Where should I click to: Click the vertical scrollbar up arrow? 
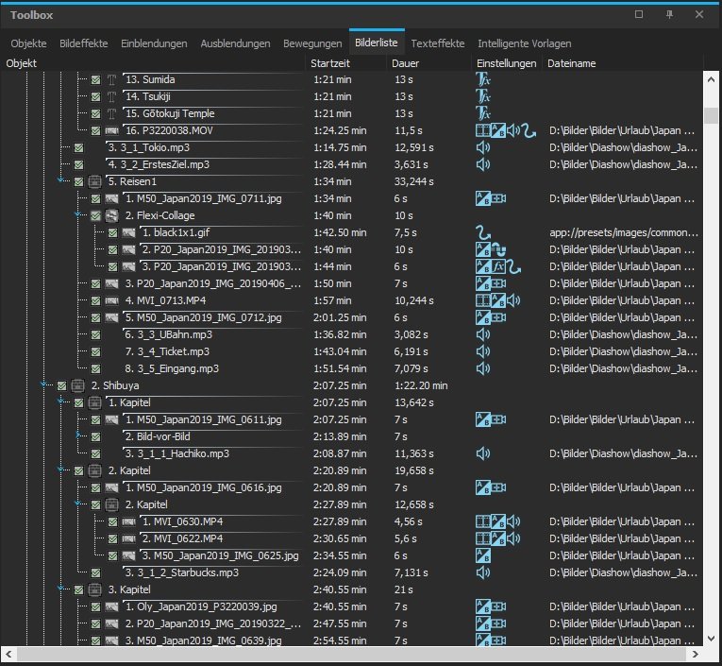point(712,79)
